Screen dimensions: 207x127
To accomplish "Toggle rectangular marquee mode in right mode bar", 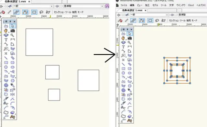I will pyautogui.click(x=150, y=21).
